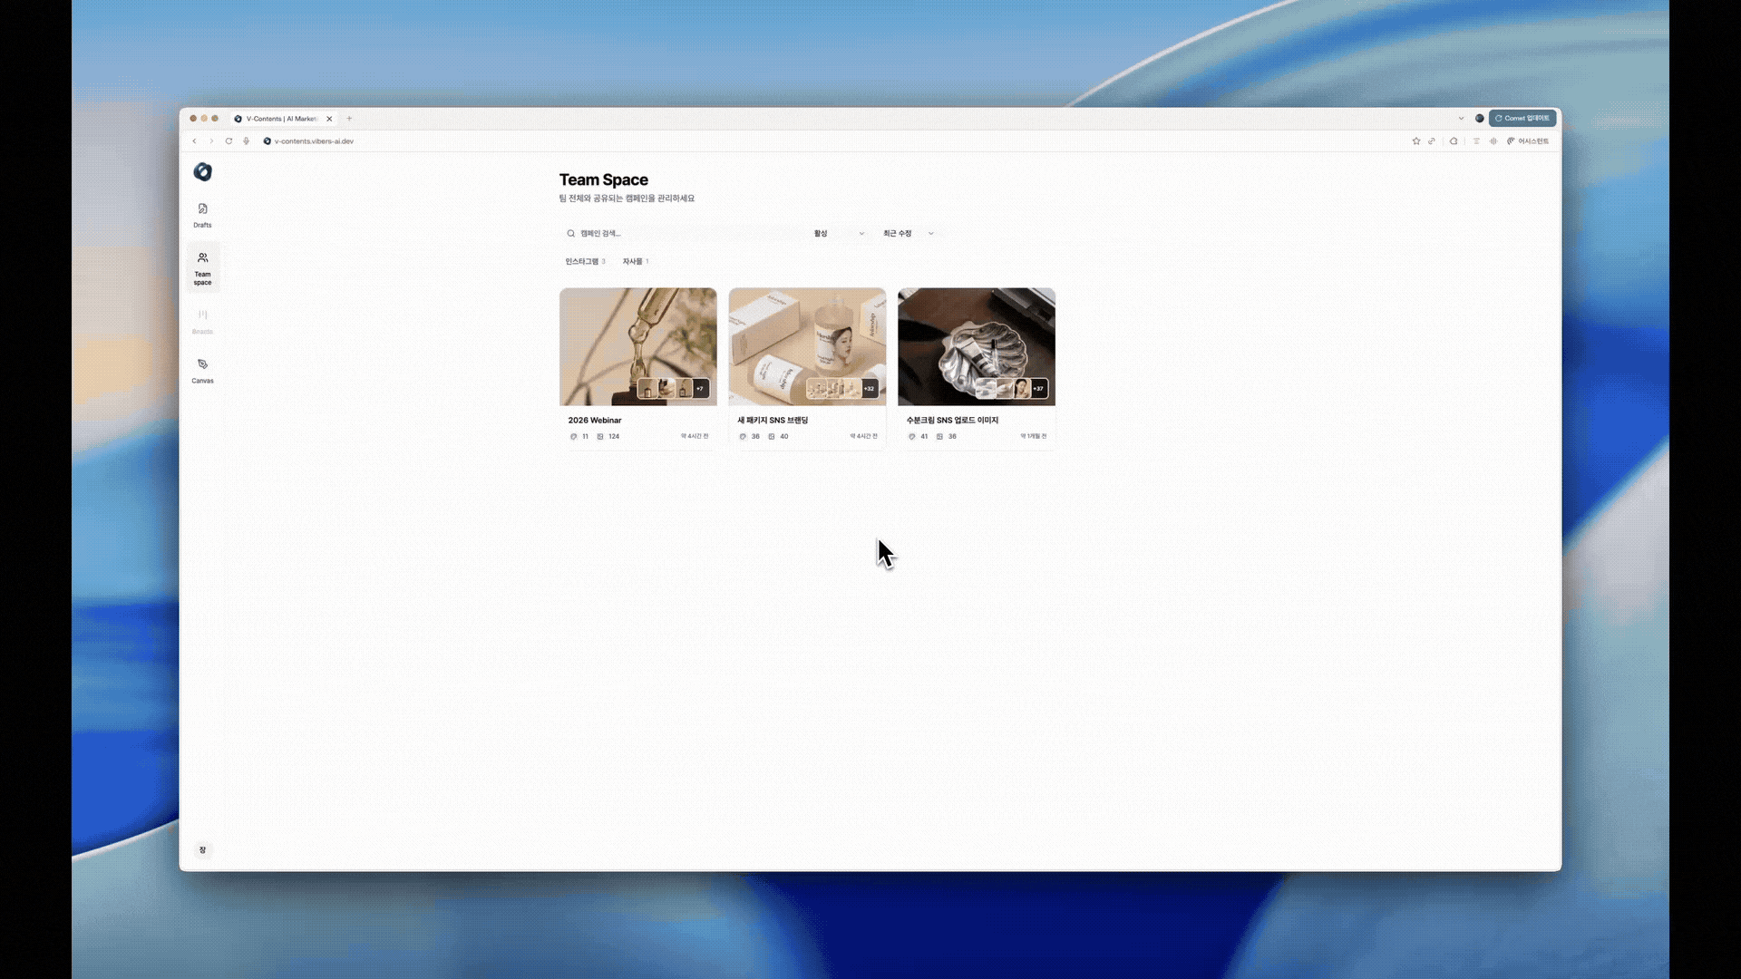Open the Brands sidebar icon
This screenshot has width=1741, height=979.
[202, 321]
